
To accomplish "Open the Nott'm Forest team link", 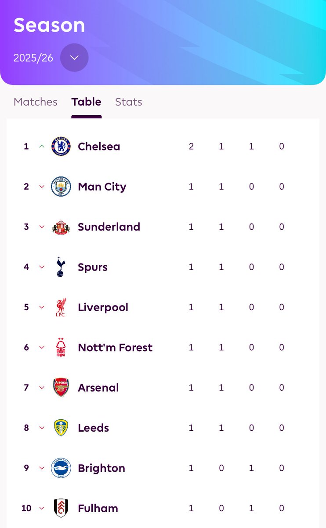I will (x=115, y=348).
